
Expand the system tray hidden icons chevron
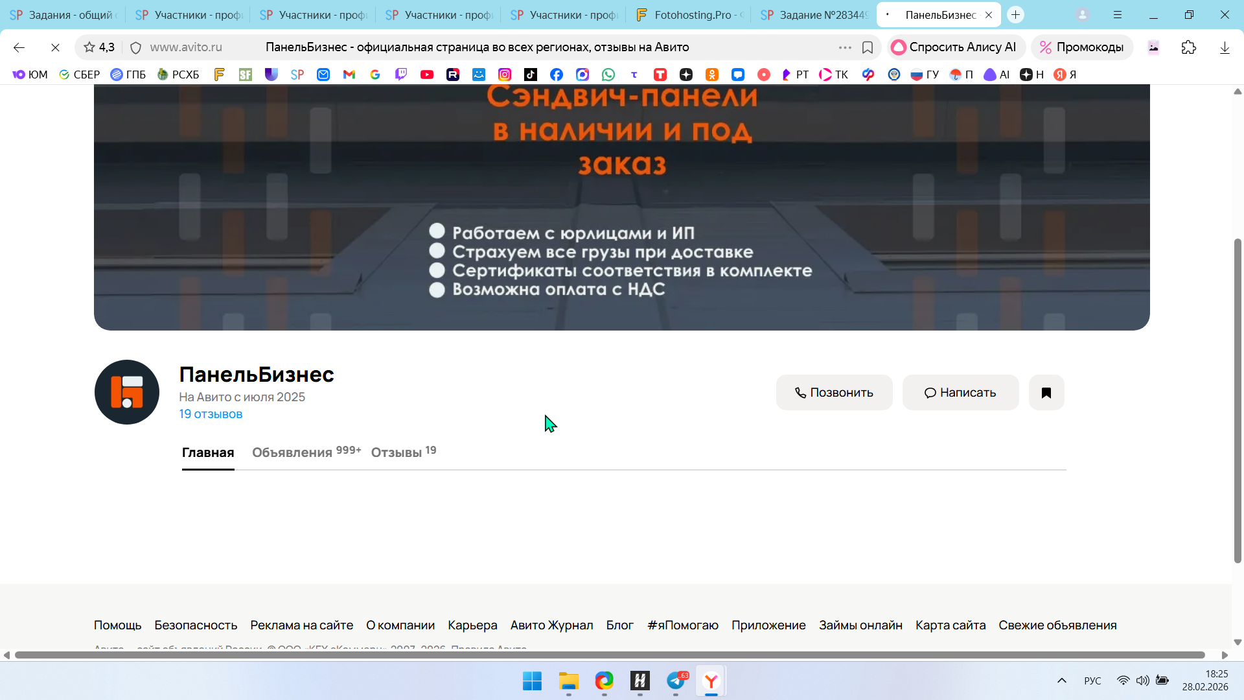pyautogui.click(x=1062, y=681)
